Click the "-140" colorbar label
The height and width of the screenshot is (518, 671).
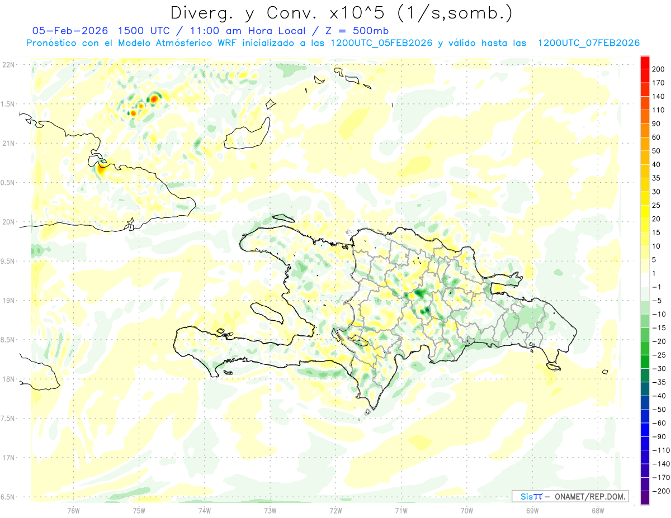coord(660,464)
